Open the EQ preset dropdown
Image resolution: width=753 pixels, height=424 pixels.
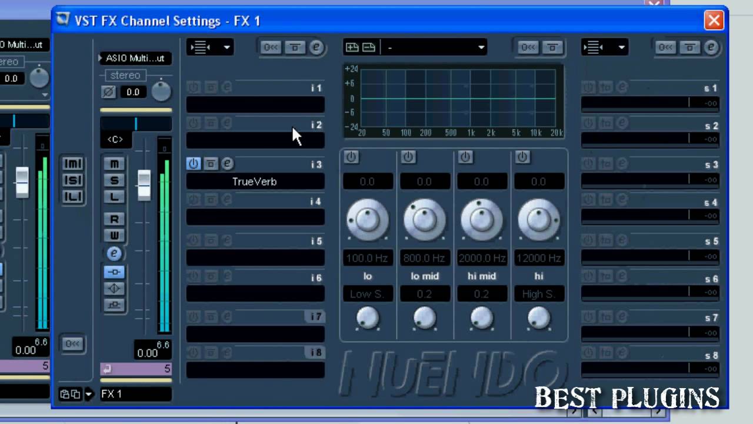435,47
